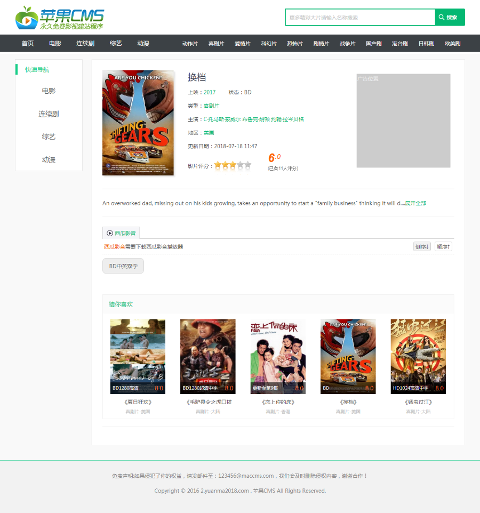Click the 苹果CMS apple logo
Screen dimensions: 480x513
click(60, 18)
